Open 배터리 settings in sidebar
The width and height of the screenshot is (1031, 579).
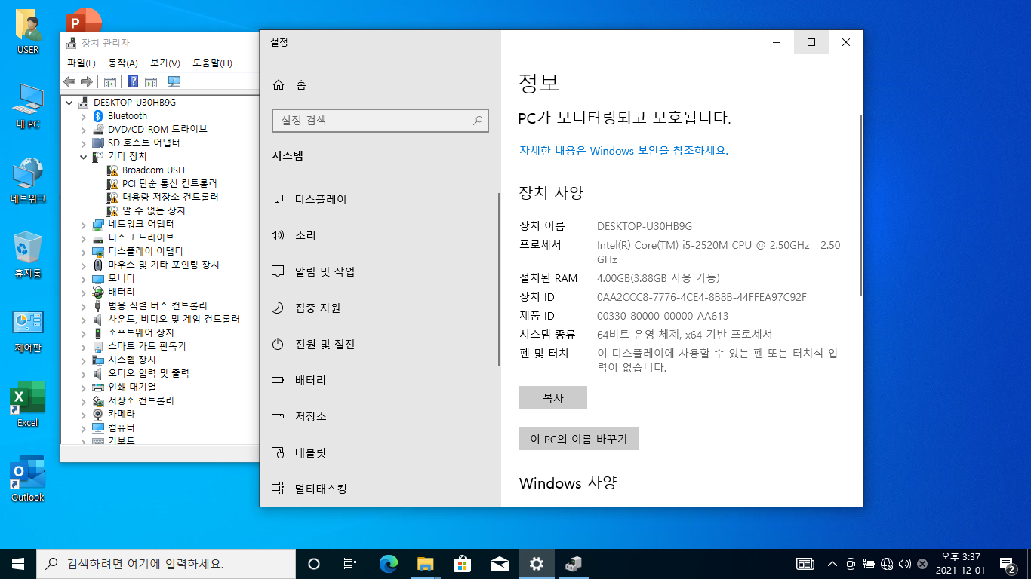coord(380,380)
